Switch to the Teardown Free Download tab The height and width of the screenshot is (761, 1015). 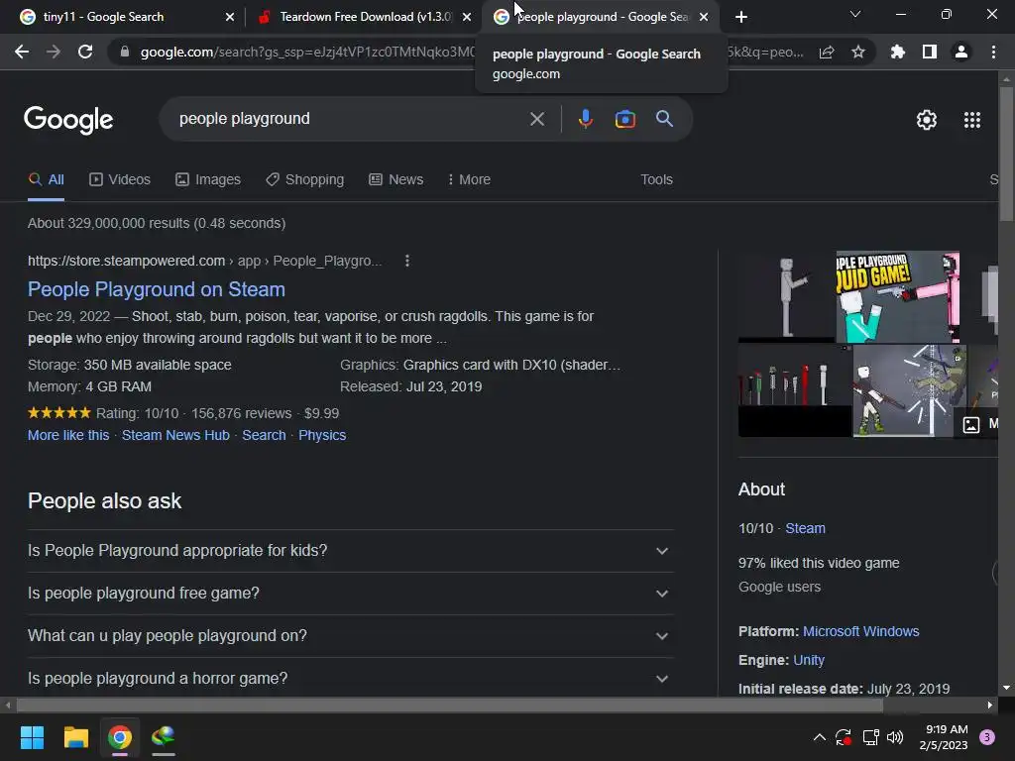(x=365, y=17)
